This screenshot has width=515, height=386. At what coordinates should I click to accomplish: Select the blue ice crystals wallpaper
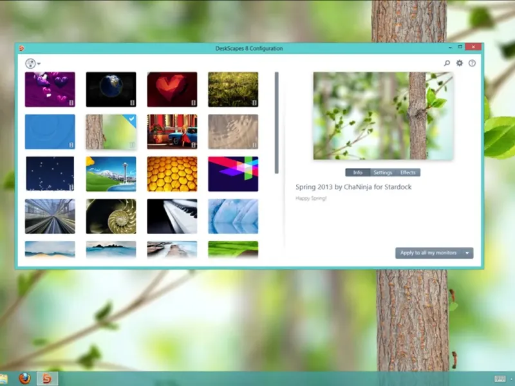233,216
